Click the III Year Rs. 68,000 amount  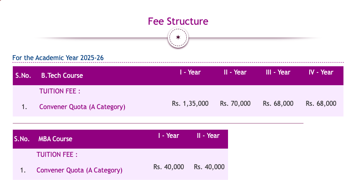click(278, 104)
